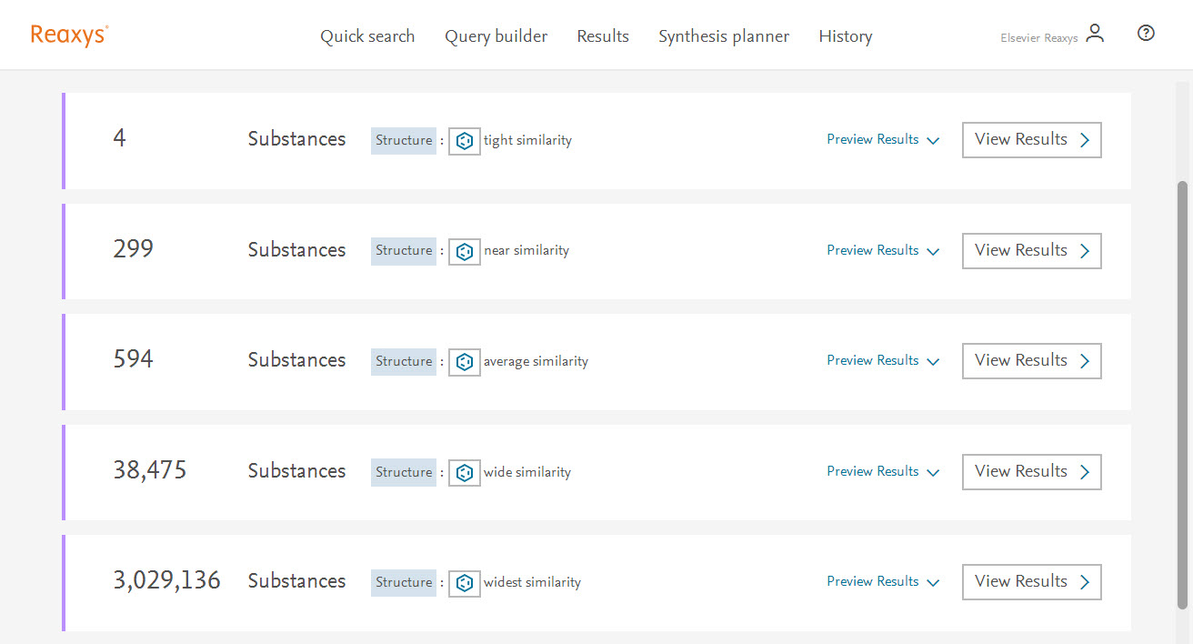Click the structure icon for tight similarity

click(x=464, y=141)
